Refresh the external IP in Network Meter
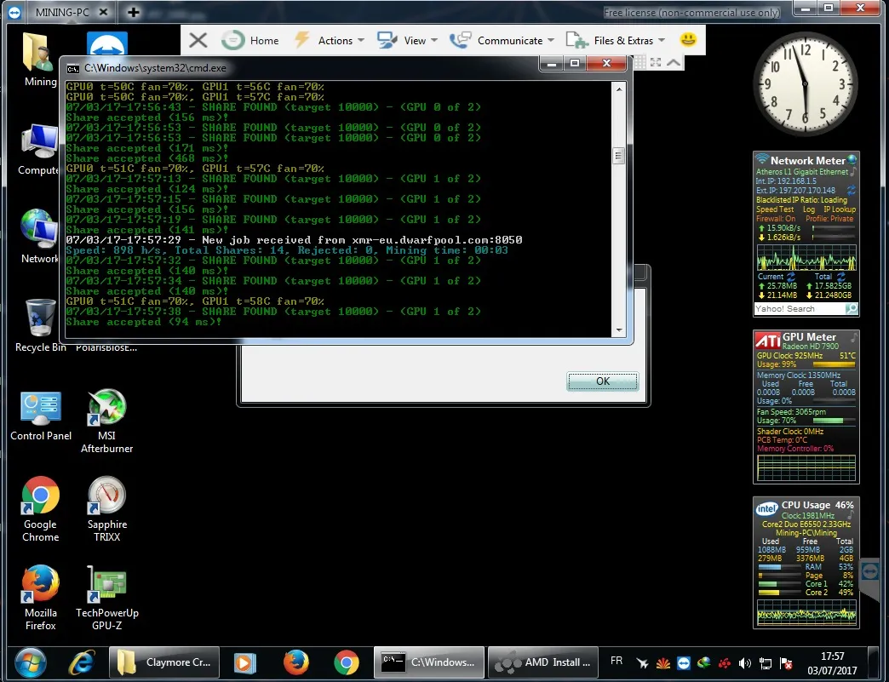The height and width of the screenshot is (682, 889). click(851, 191)
